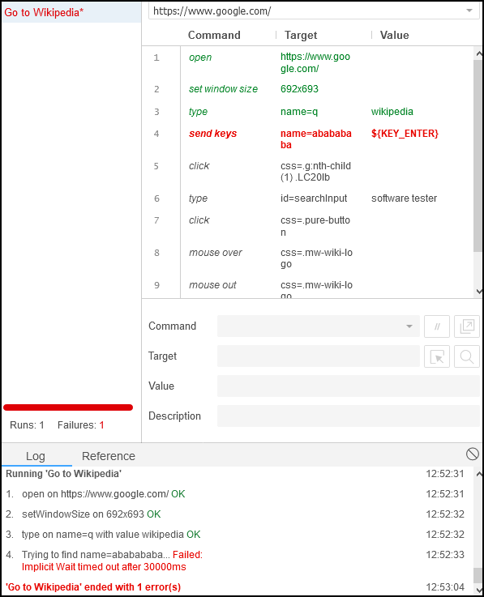Click the command table vertical scrollbar
Viewport: 484px width, 597px height.
478,156
